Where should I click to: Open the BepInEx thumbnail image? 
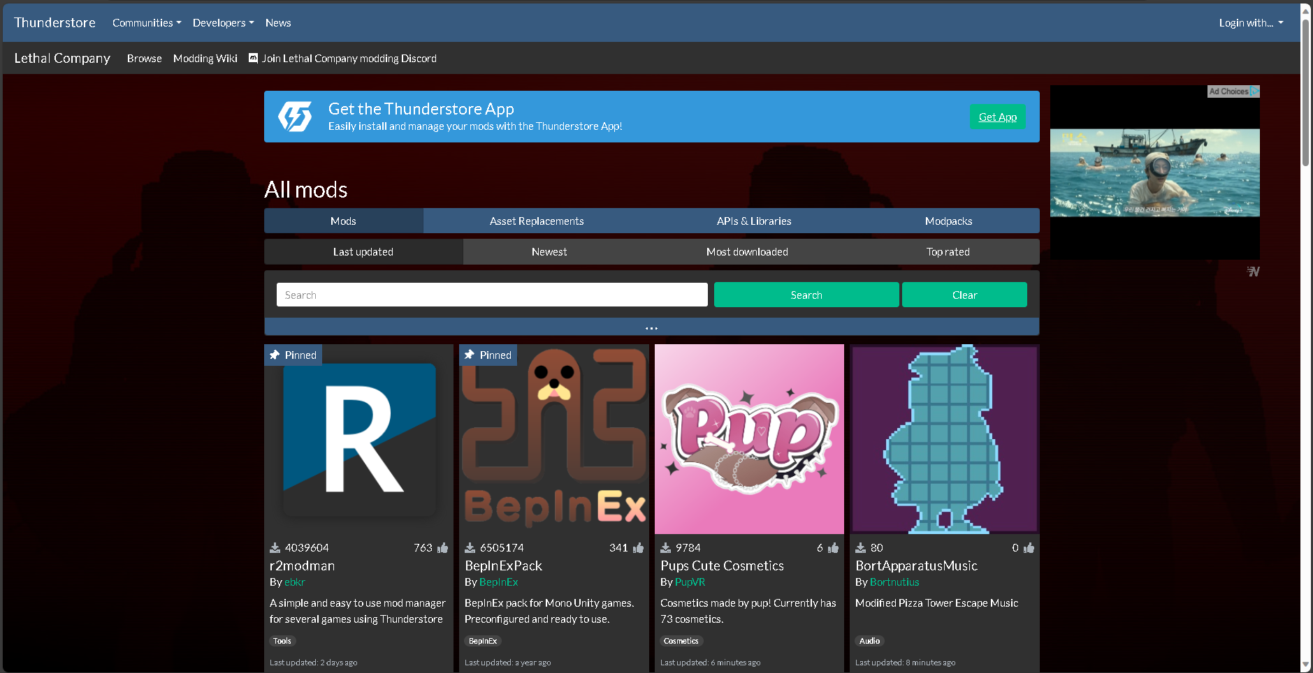pos(554,439)
